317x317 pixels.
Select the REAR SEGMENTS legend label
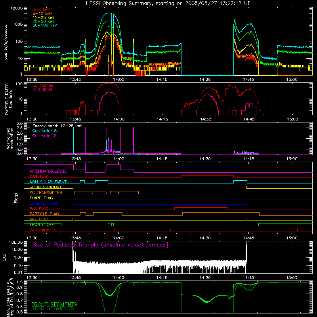(x=53, y=309)
